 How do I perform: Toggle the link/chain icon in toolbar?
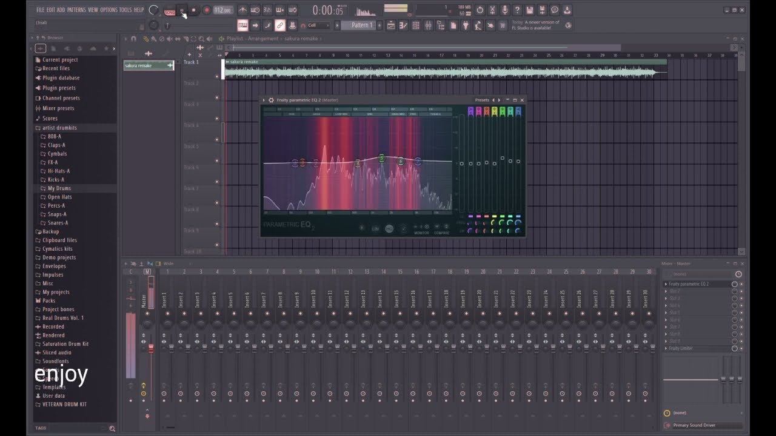tap(279, 25)
